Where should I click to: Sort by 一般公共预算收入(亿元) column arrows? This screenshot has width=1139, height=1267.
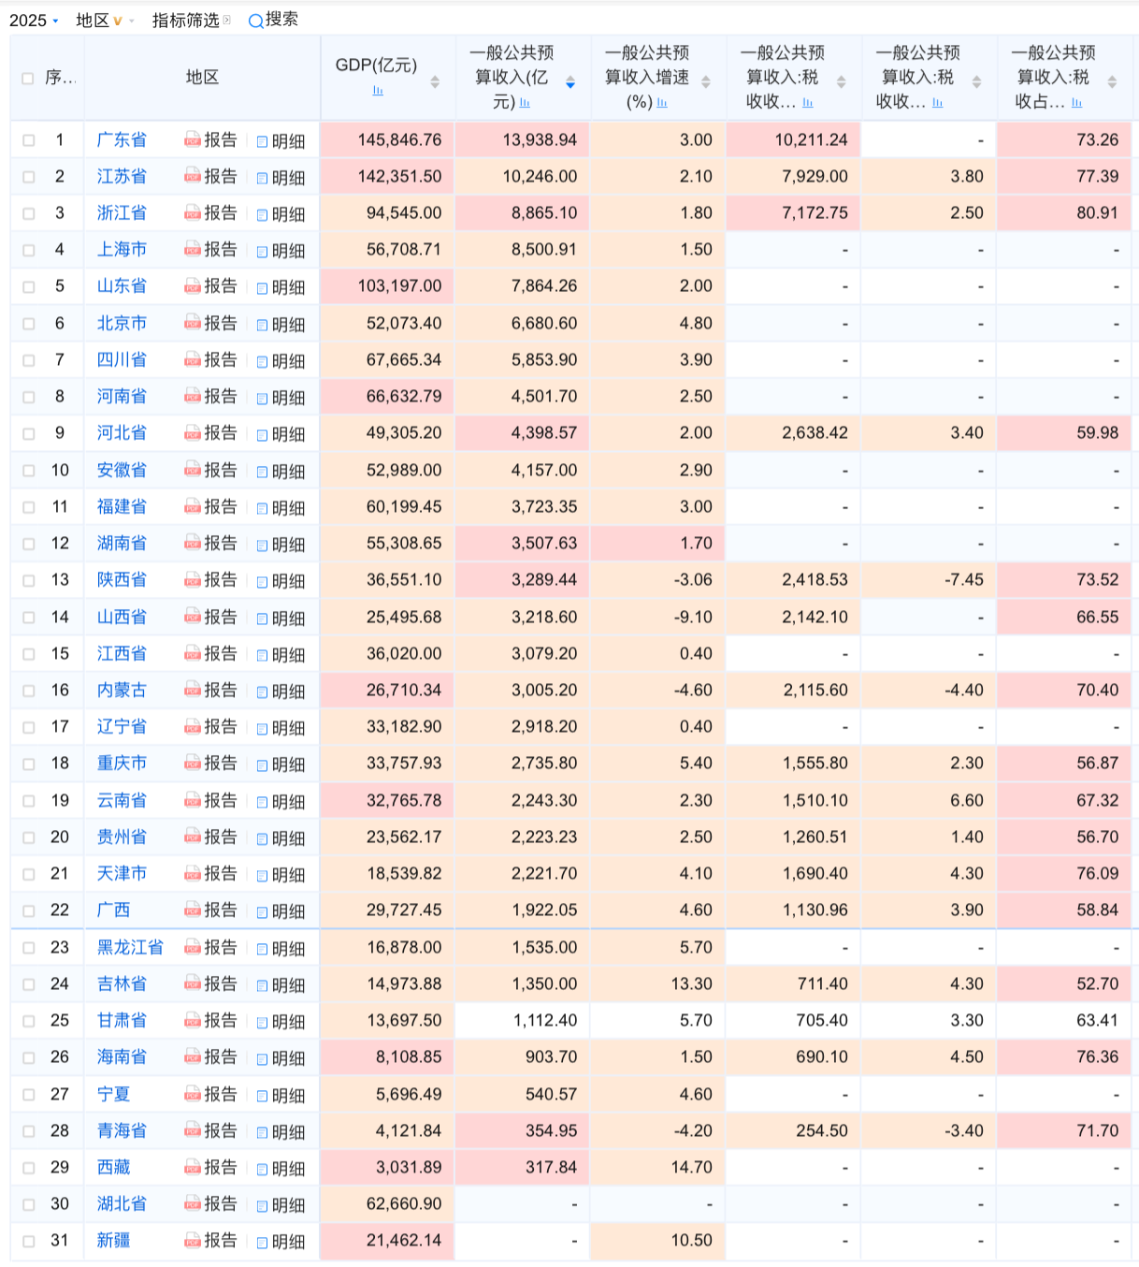pyautogui.click(x=570, y=83)
